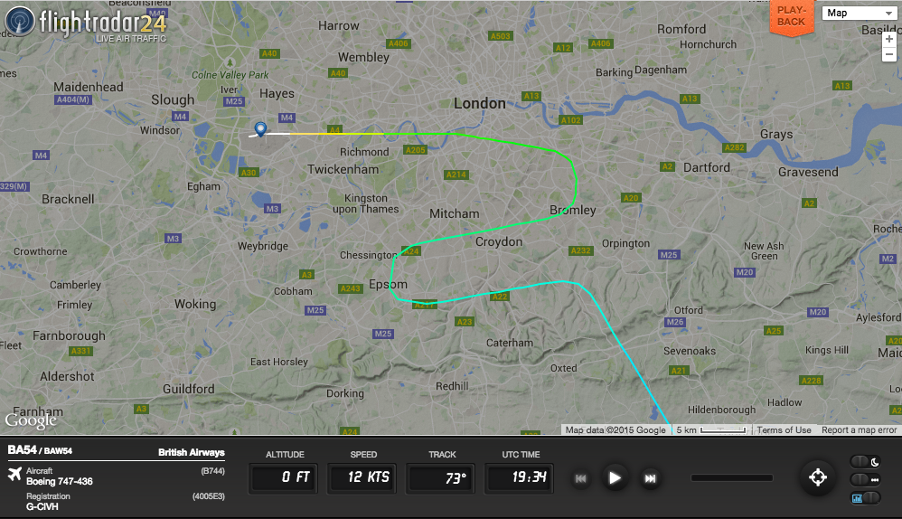Click the Google logo on map

[x=31, y=421]
